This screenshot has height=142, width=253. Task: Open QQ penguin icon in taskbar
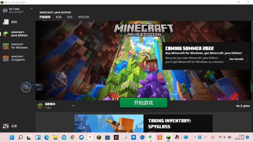coord(177,137)
